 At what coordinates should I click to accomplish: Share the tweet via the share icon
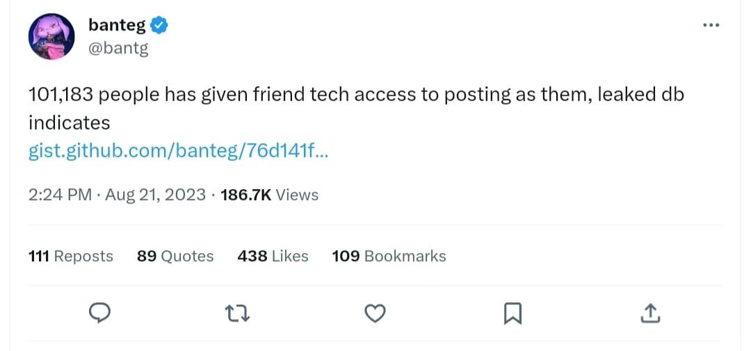click(649, 313)
